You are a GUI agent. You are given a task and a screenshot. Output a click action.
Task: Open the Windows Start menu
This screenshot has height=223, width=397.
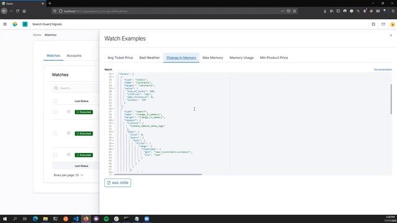coord(5,219)
